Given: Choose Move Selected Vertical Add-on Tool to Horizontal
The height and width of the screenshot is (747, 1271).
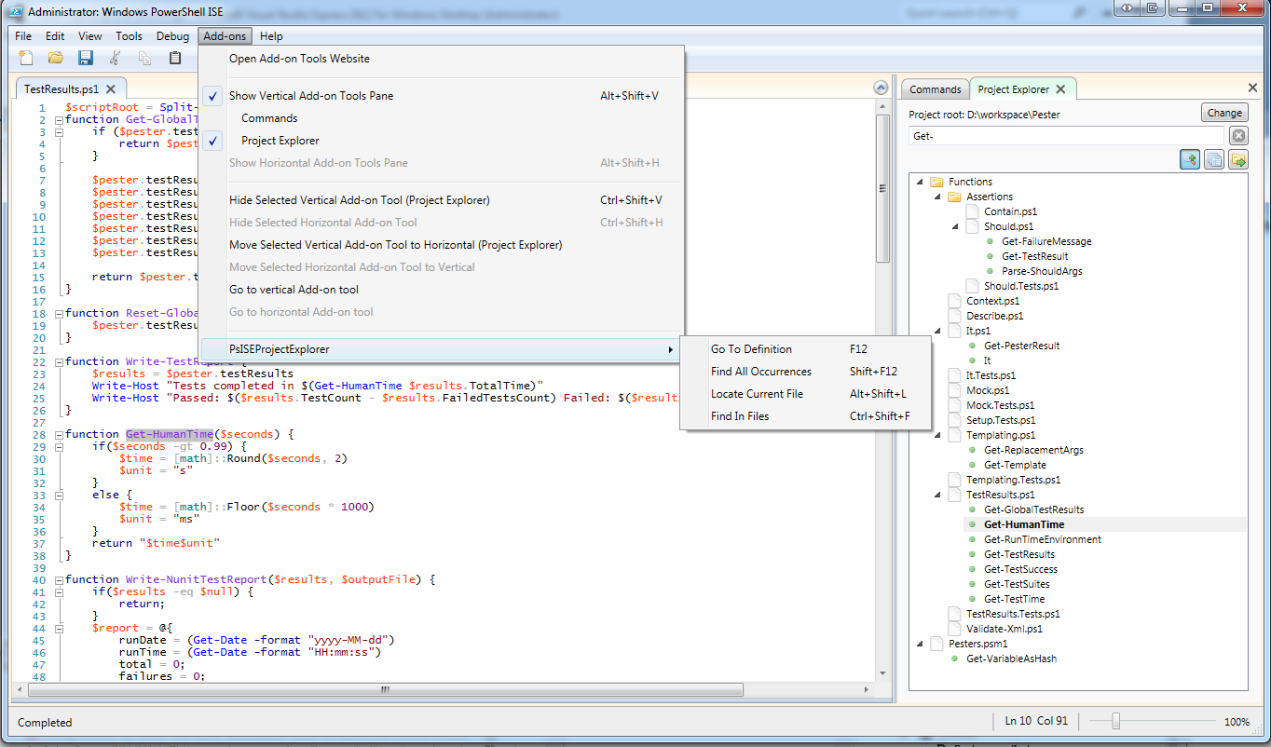Looking at the screenshot, I should 442,245.
